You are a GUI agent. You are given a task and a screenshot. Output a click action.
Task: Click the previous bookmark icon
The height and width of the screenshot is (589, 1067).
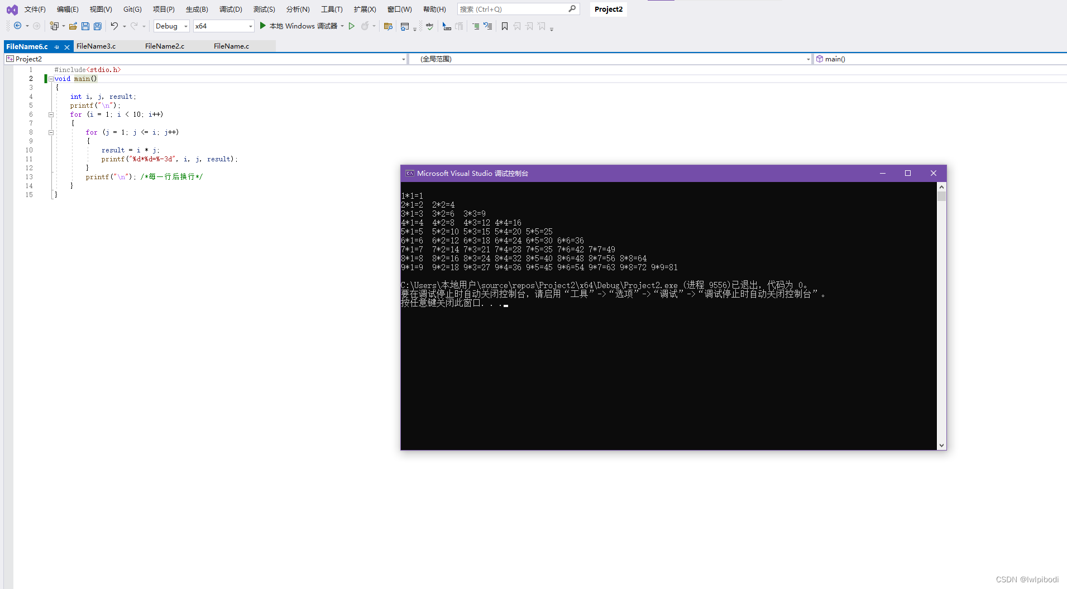tap(517, 26)
